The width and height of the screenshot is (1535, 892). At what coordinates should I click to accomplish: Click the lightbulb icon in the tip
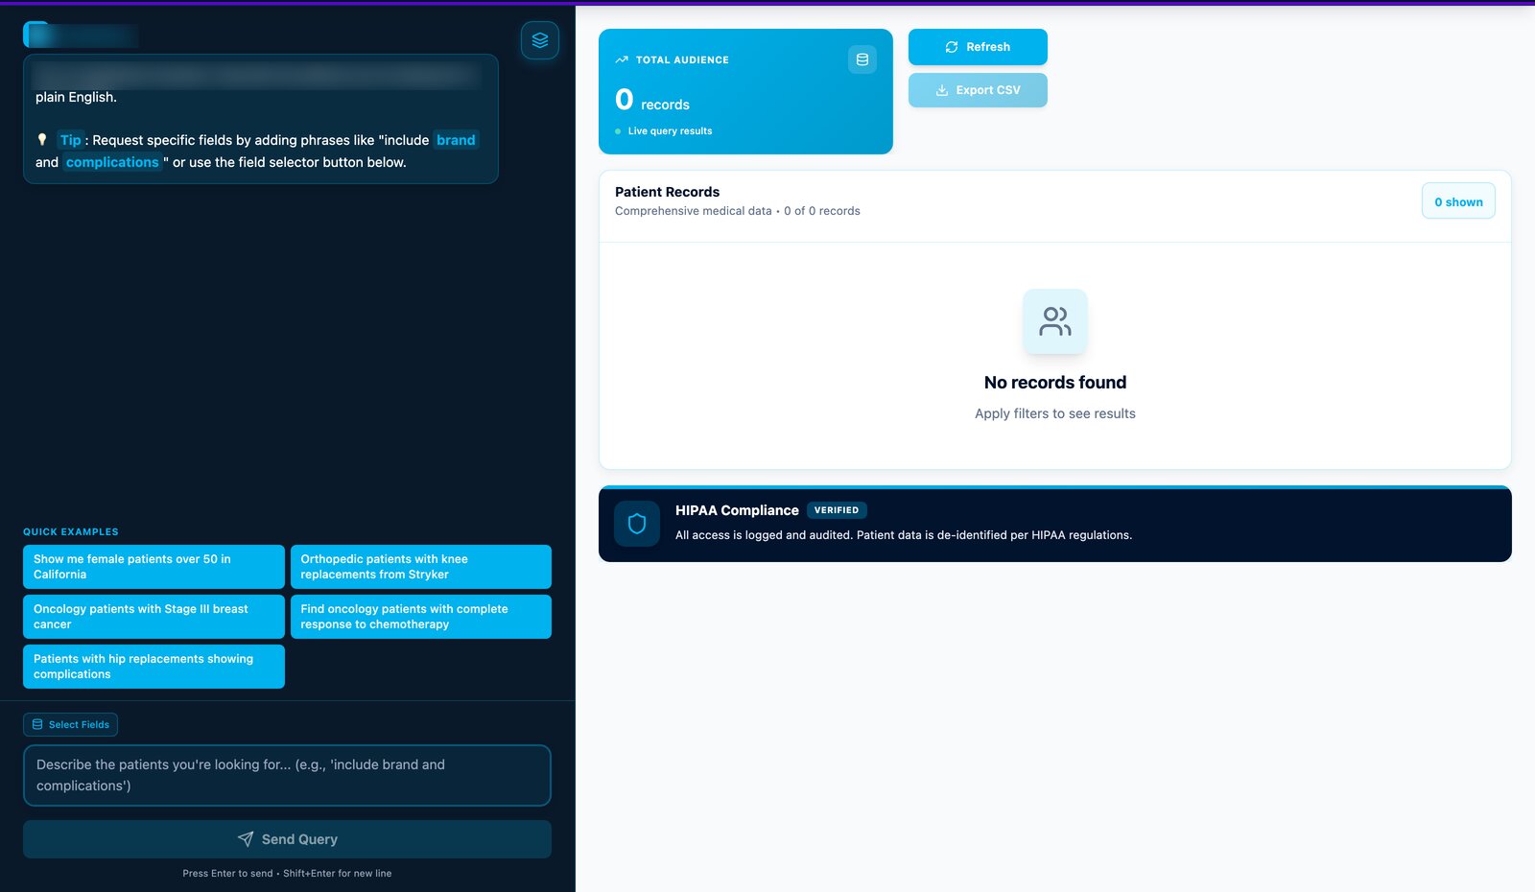tap(42, 139)
